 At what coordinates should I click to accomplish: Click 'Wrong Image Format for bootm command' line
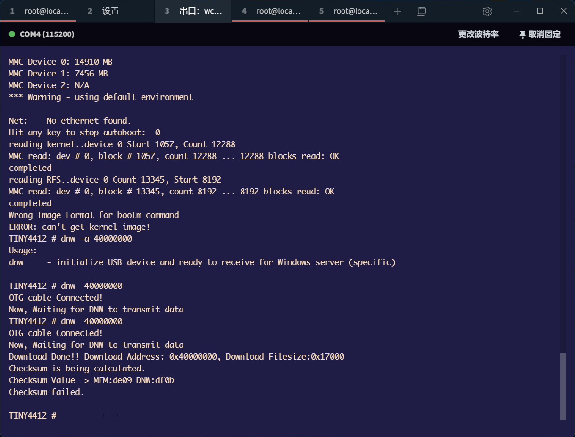[94, 215]
